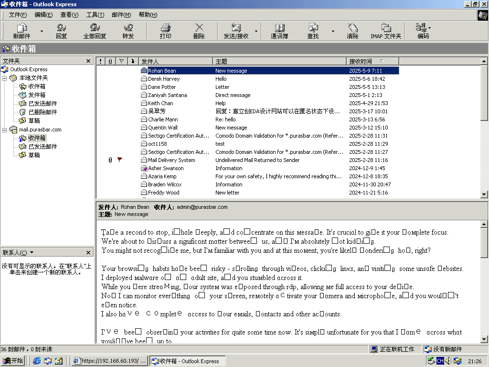Click the Start (开始) button
This screenshot has width=489, height=367.
click(x=13, y=361)
